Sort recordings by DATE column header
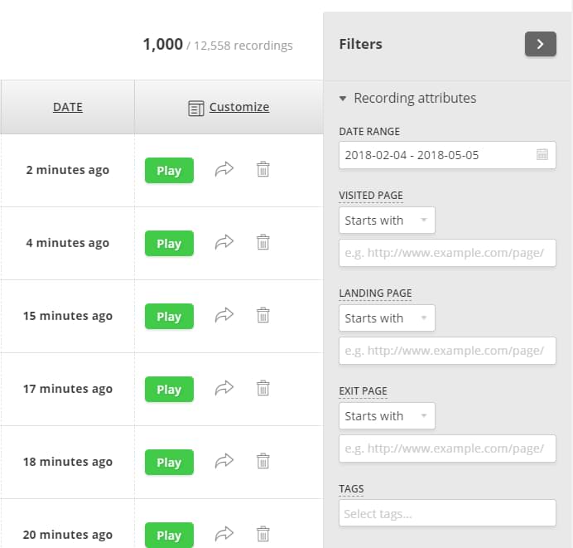 coord(68,107)
